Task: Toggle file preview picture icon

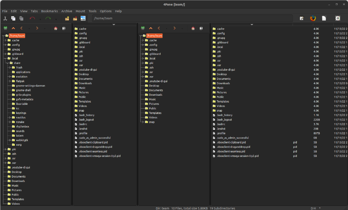Action: [83, 18]
